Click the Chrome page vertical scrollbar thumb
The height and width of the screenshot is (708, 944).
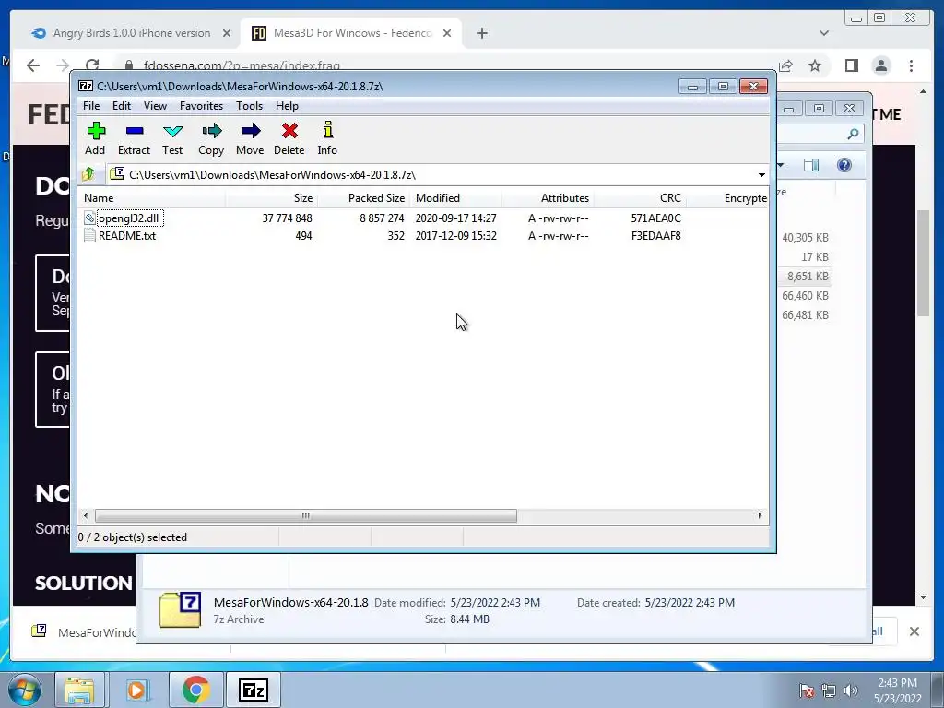coord(924,263)
